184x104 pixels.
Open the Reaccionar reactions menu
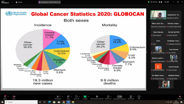click(76, 97)
